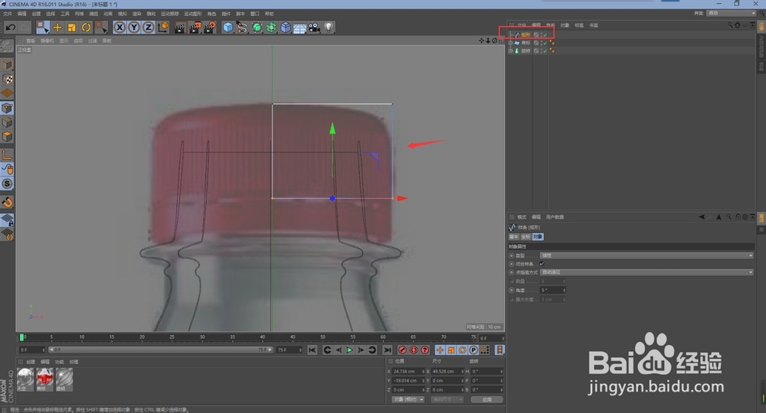Open the layout dropdown at top right
Screen dimensions: 766x413
(731, 13)
